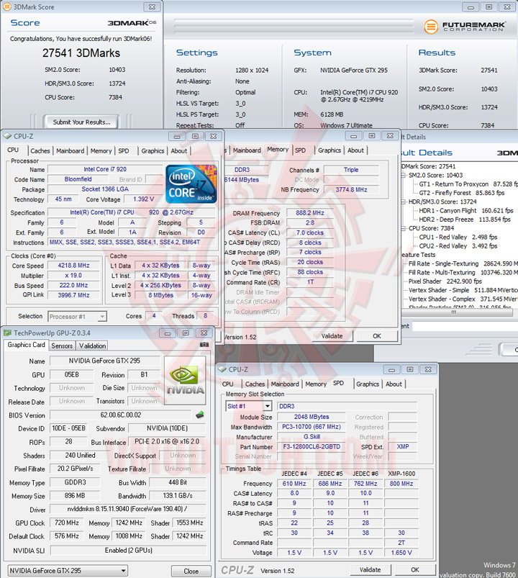This screenshot has width=518, height=578.
Task: Close the 3DMark Score window
Action: tap(152, 6)
